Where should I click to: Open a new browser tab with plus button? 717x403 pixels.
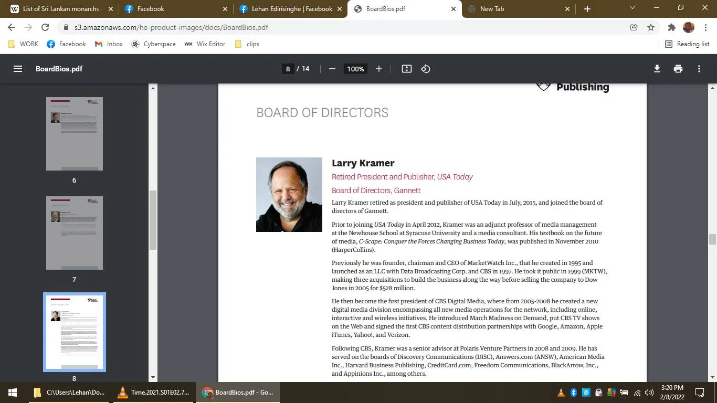pos(587,9)
